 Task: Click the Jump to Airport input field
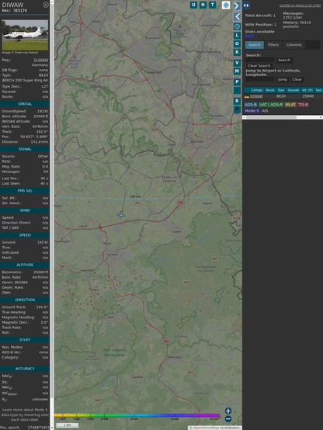(x=260, y=79)
